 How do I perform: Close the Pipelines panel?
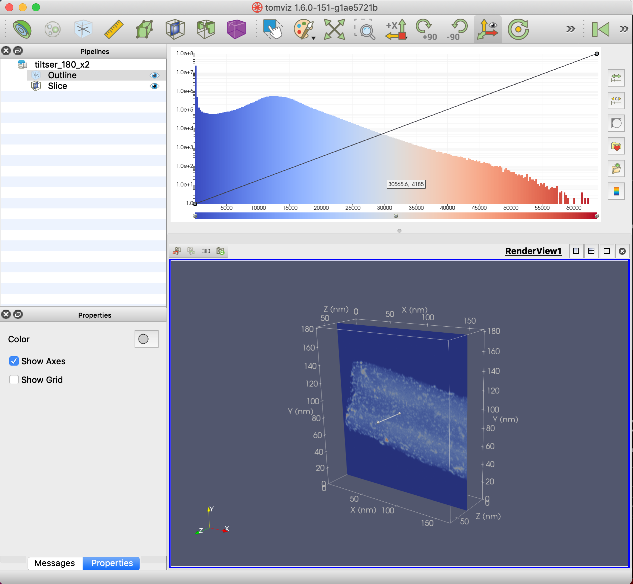tap(6, 51)
